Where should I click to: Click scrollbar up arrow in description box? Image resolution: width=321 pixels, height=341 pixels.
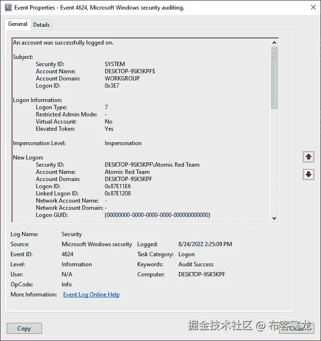coord(274,43)
